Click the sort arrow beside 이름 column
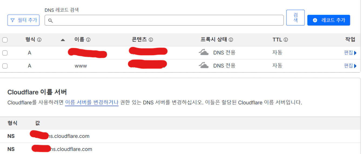 tap(63, 40)
